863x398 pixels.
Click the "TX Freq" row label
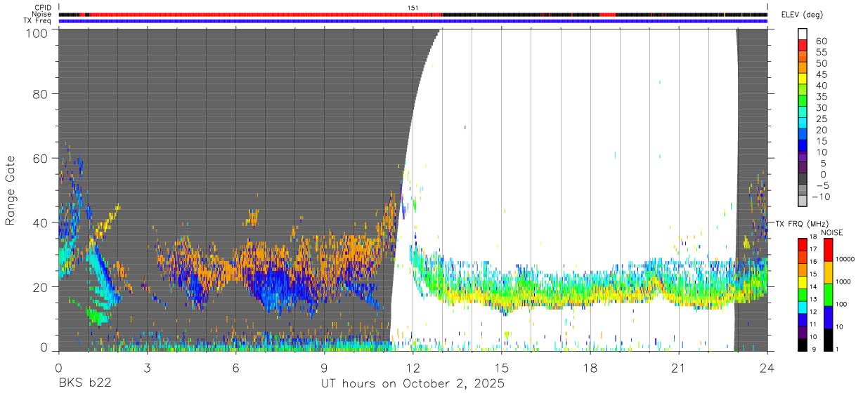click(x=38, y=21)
